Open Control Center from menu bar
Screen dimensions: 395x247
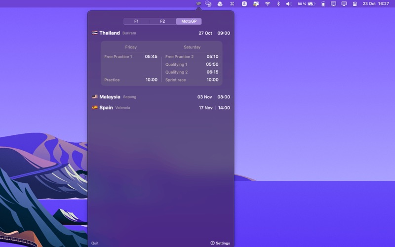tap(355, 3)
